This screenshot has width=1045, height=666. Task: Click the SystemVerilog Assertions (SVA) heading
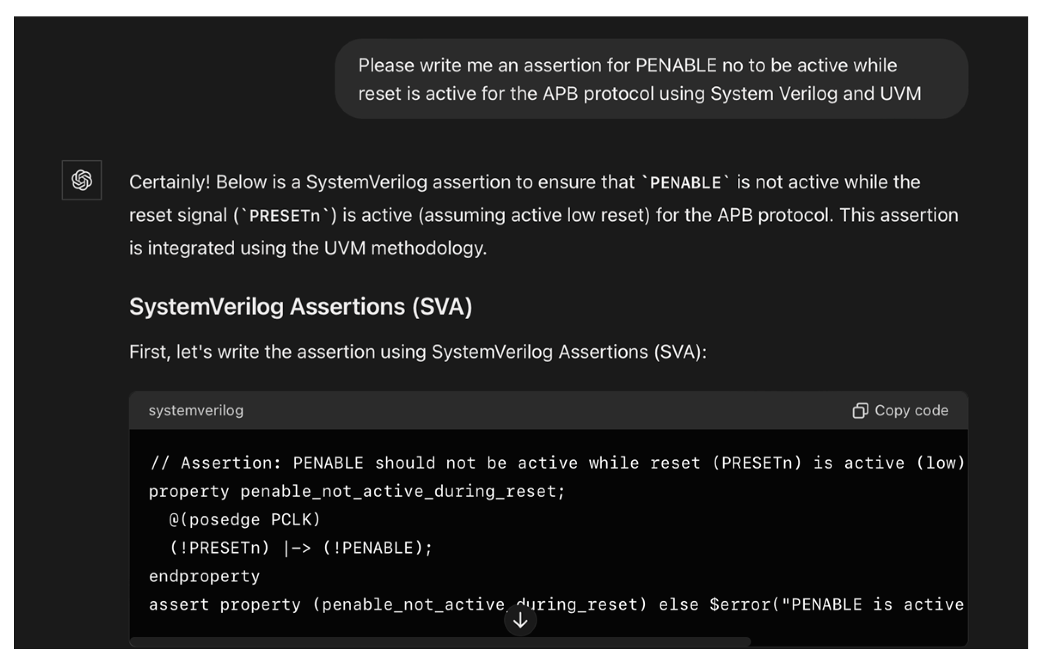(x=301, y=307)
